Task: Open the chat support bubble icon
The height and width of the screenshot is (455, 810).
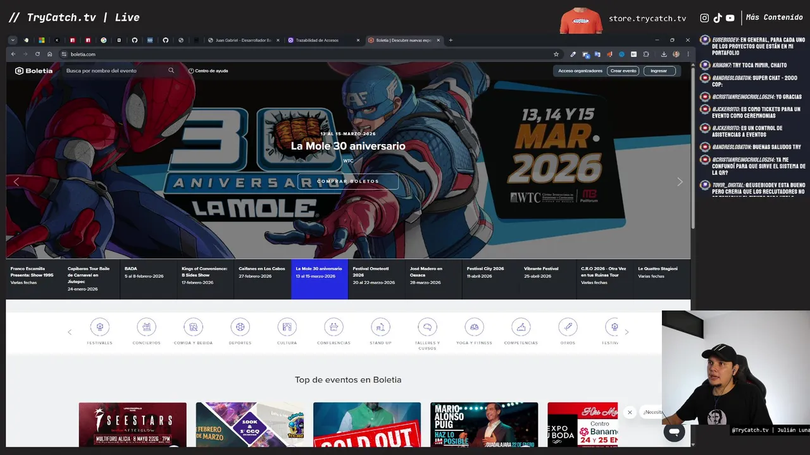Action: click(x=675, y=432)
